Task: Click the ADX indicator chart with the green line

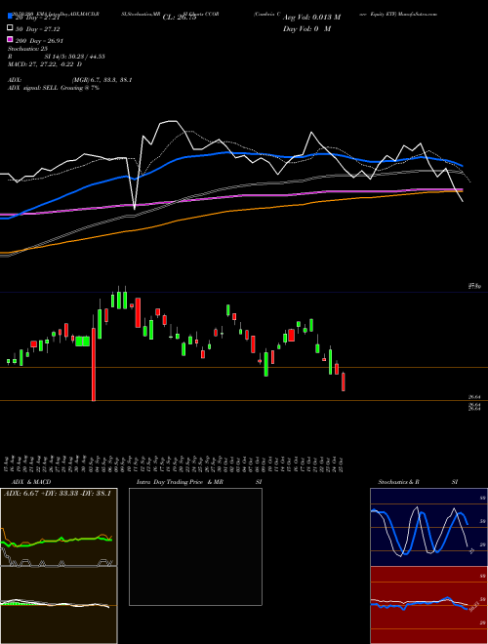Action: (x=59, y=527)
